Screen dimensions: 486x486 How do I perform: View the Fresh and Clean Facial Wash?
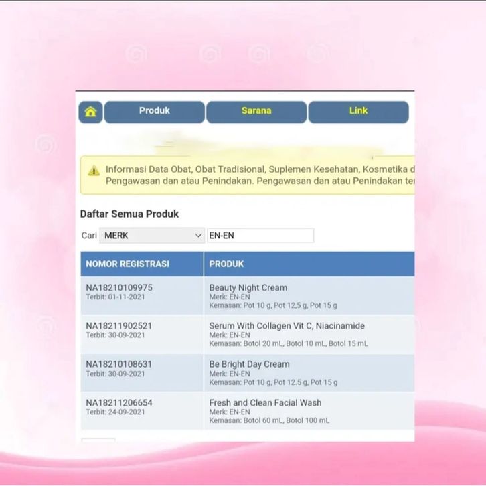[x=265, y=402]
